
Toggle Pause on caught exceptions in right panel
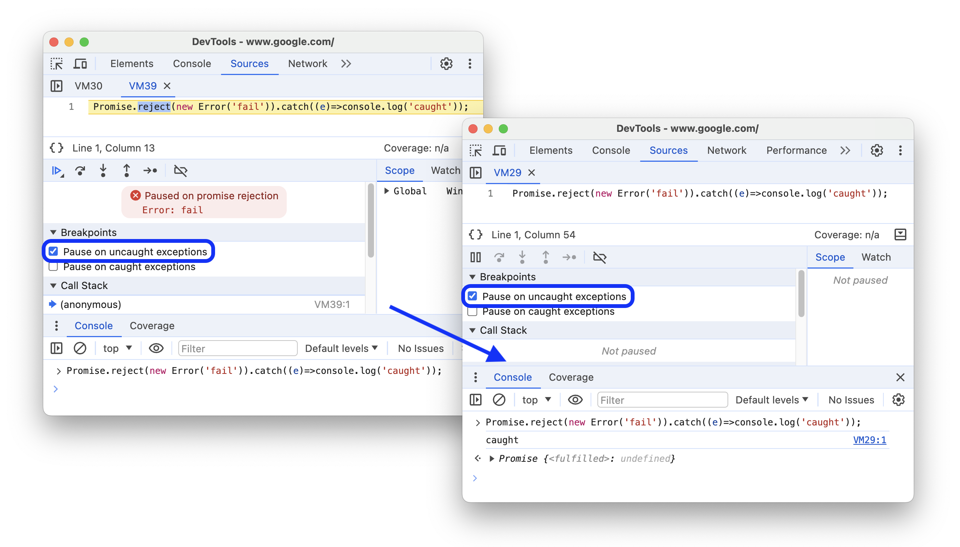point(475,311)
